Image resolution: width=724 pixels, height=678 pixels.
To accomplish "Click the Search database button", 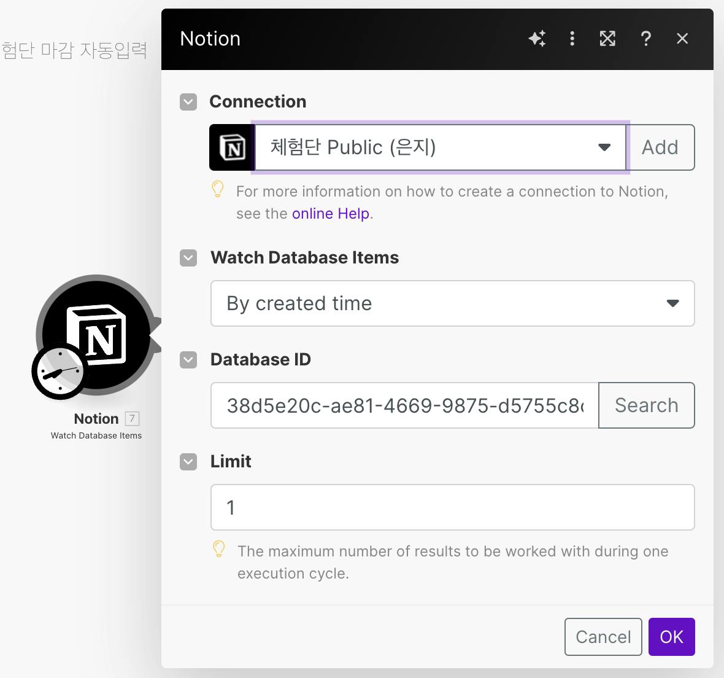I will pos(647,405).
